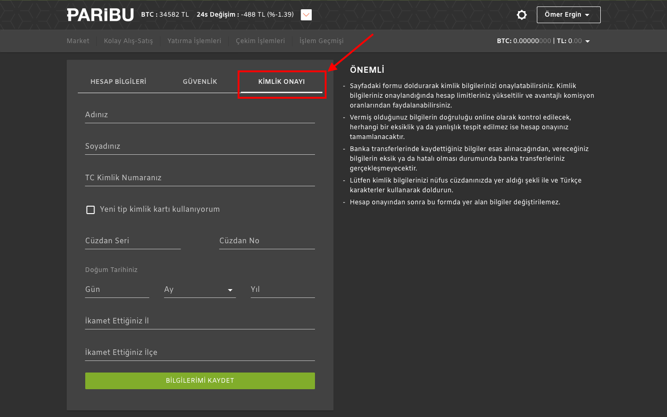Viewport: 667px width, 417px height.
Task: Open the Ay month dropdown
Action: [199, 290]
